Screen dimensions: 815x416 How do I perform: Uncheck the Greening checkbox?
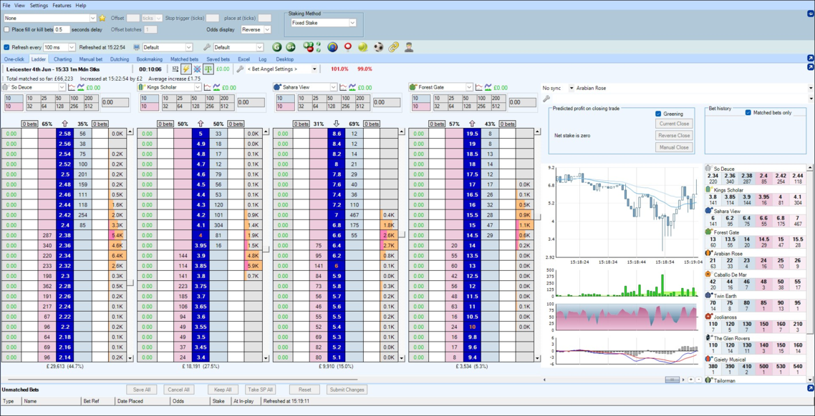(658, 114)
